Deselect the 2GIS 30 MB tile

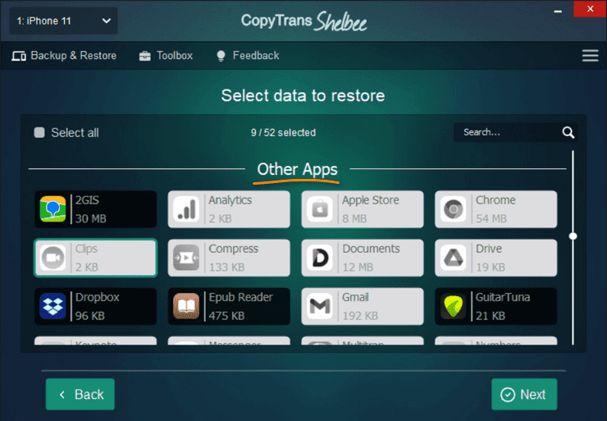pos(96,209)
